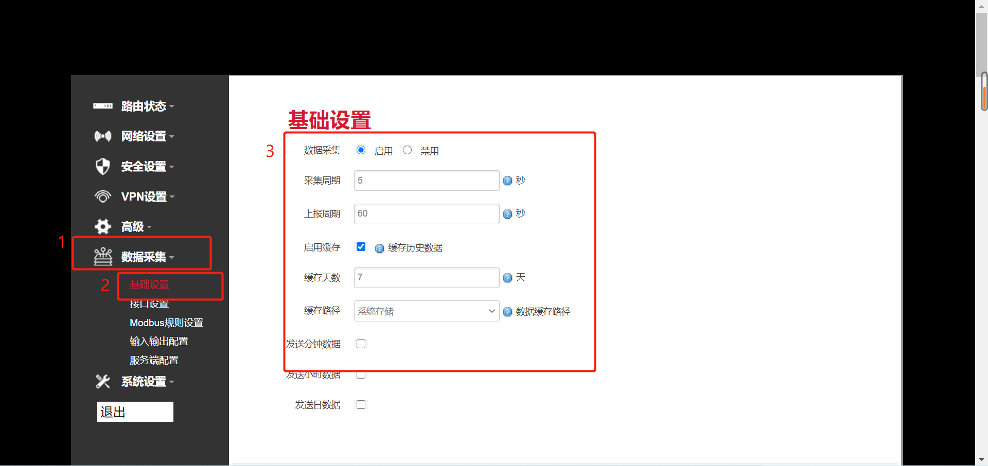Select the 数据采集 sidebar icon
988x466 pixels.
103,257
